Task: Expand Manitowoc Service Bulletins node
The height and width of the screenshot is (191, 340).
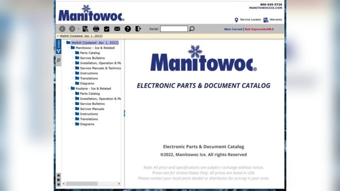Action: (x=73, y=58)
